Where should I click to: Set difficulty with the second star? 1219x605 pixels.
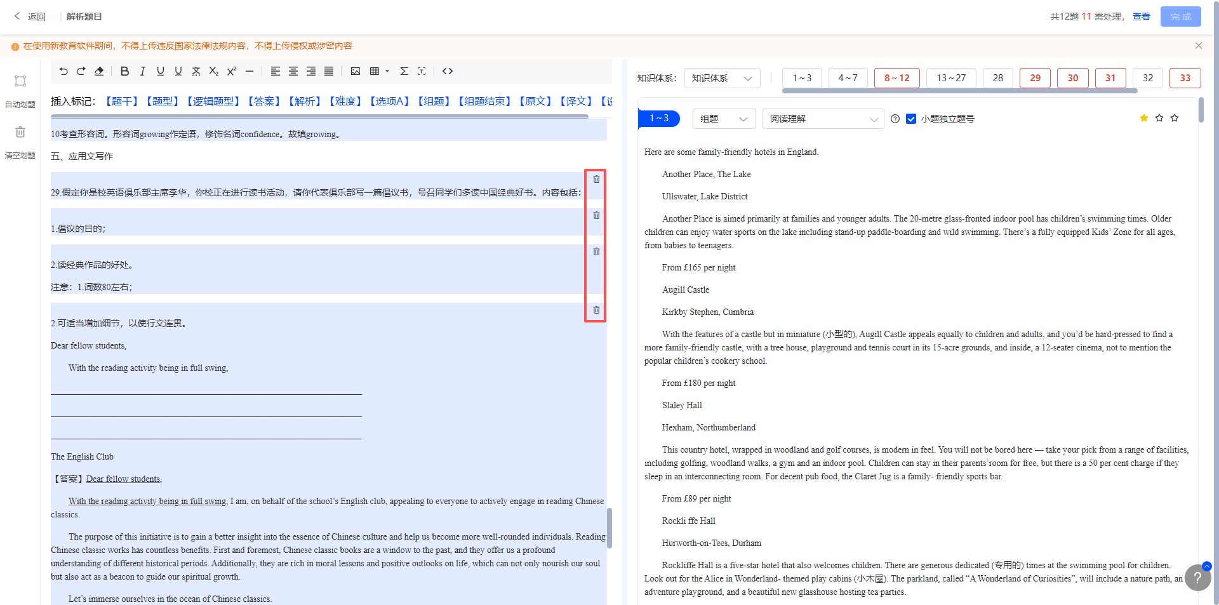coord(1159,118)
